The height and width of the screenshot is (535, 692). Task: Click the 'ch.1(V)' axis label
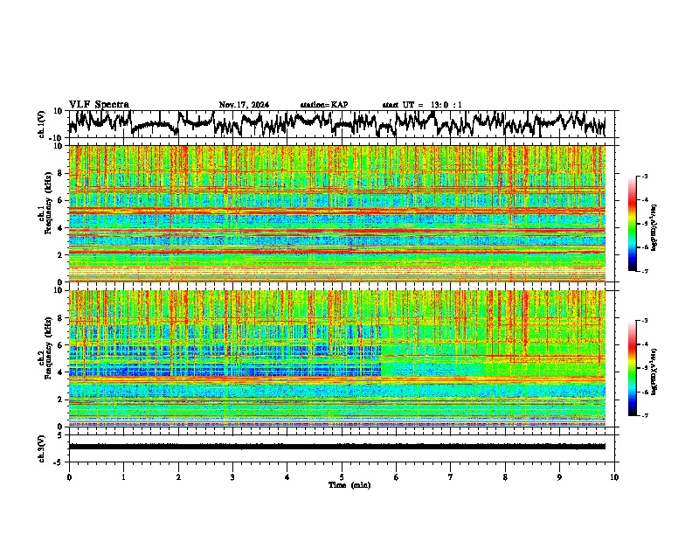pos(41,124)
